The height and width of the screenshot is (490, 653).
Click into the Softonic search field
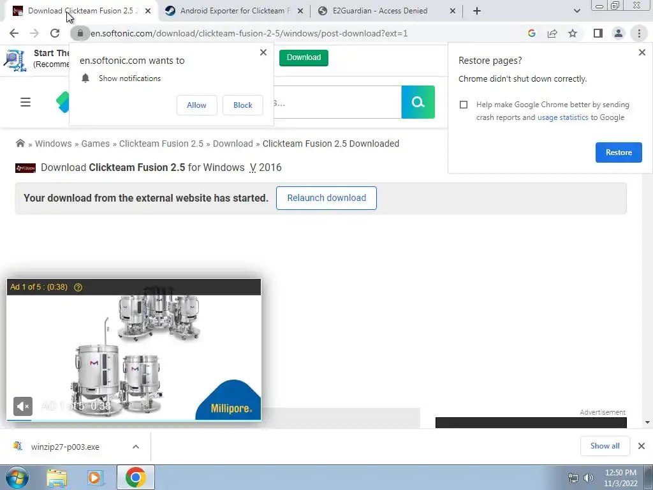pos(337,102)
